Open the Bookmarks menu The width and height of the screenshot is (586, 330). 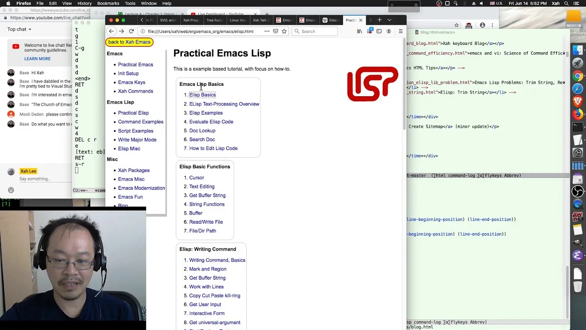[x=108, y=3]
